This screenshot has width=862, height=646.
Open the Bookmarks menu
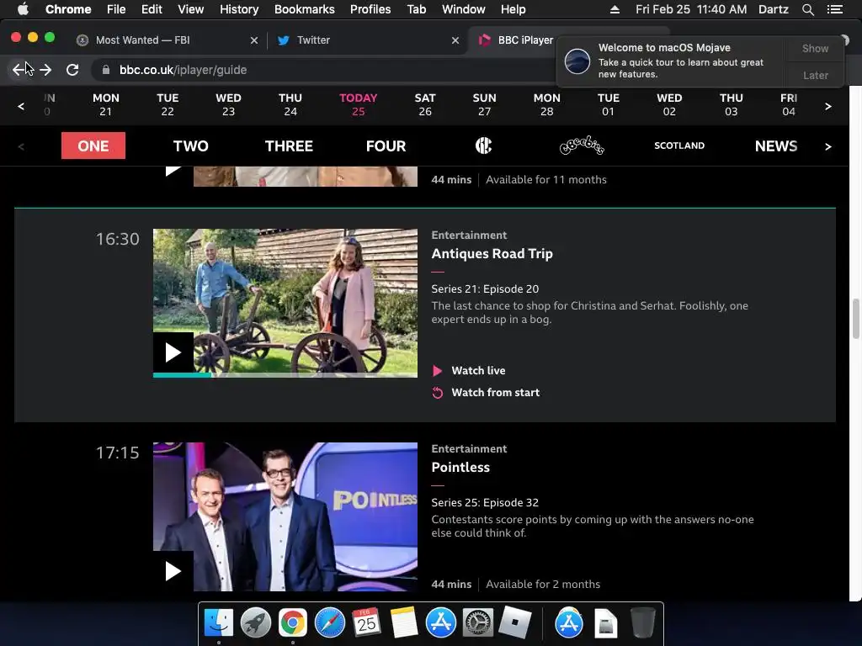[x=305, y=9]
